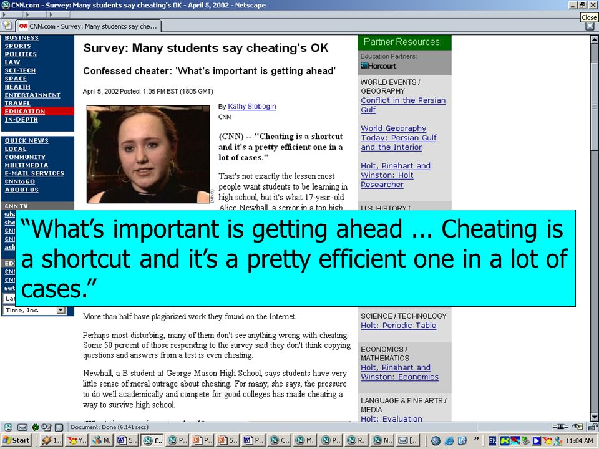Go to SCI-TECH section in CNN sidebar
This screenshot has width=599, height=449.
20,70
